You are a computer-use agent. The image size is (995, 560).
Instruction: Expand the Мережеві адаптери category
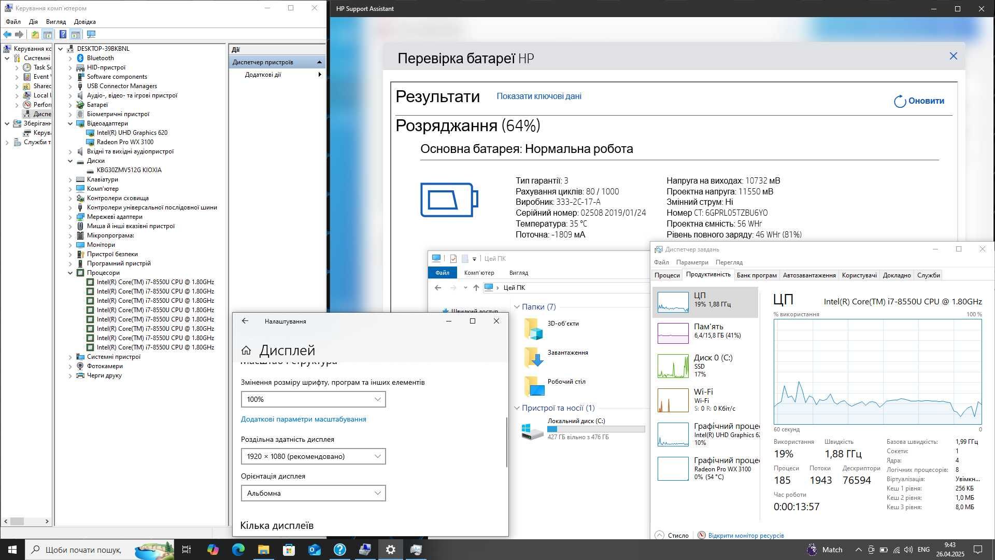tap(70, 217)
